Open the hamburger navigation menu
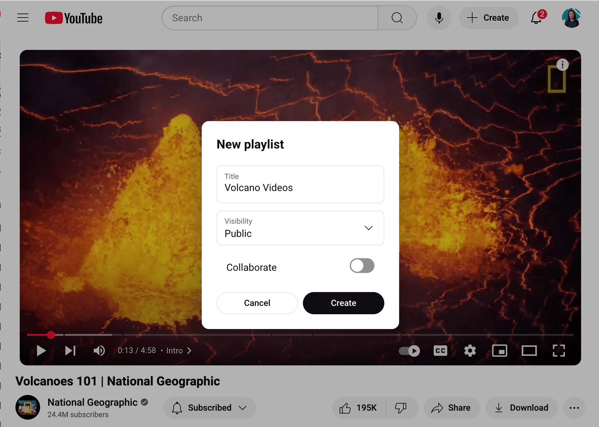 (x=23, y=18)
